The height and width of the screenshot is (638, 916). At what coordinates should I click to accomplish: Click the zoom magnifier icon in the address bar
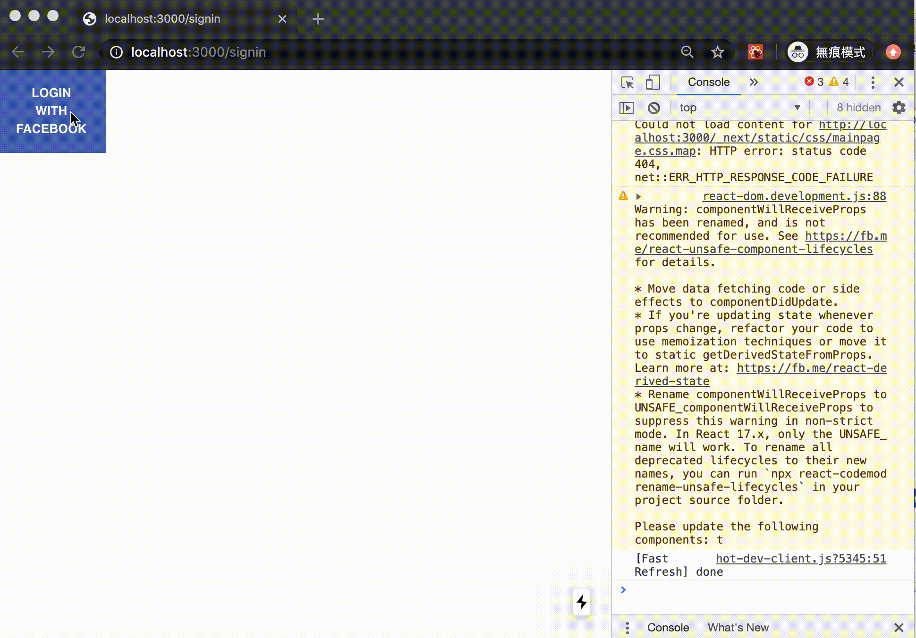(x=687, y=52)
